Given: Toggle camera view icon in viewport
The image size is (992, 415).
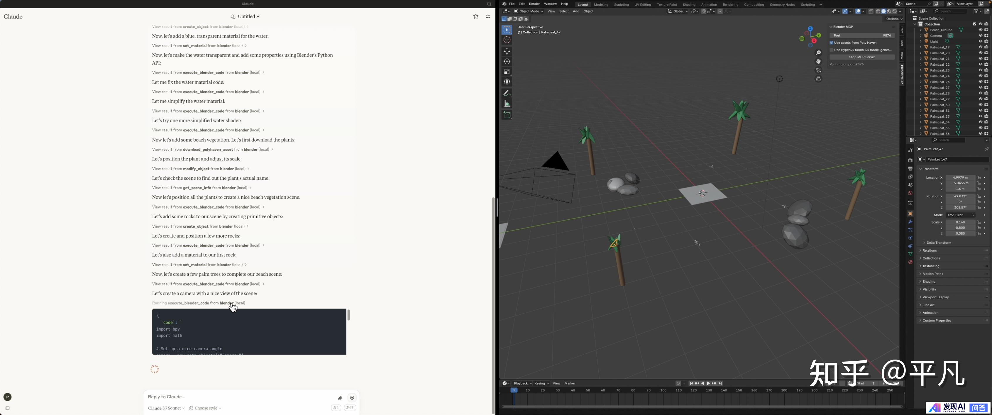Looking at the screenshot, I should pyautogui.click(x=818, y=70).
